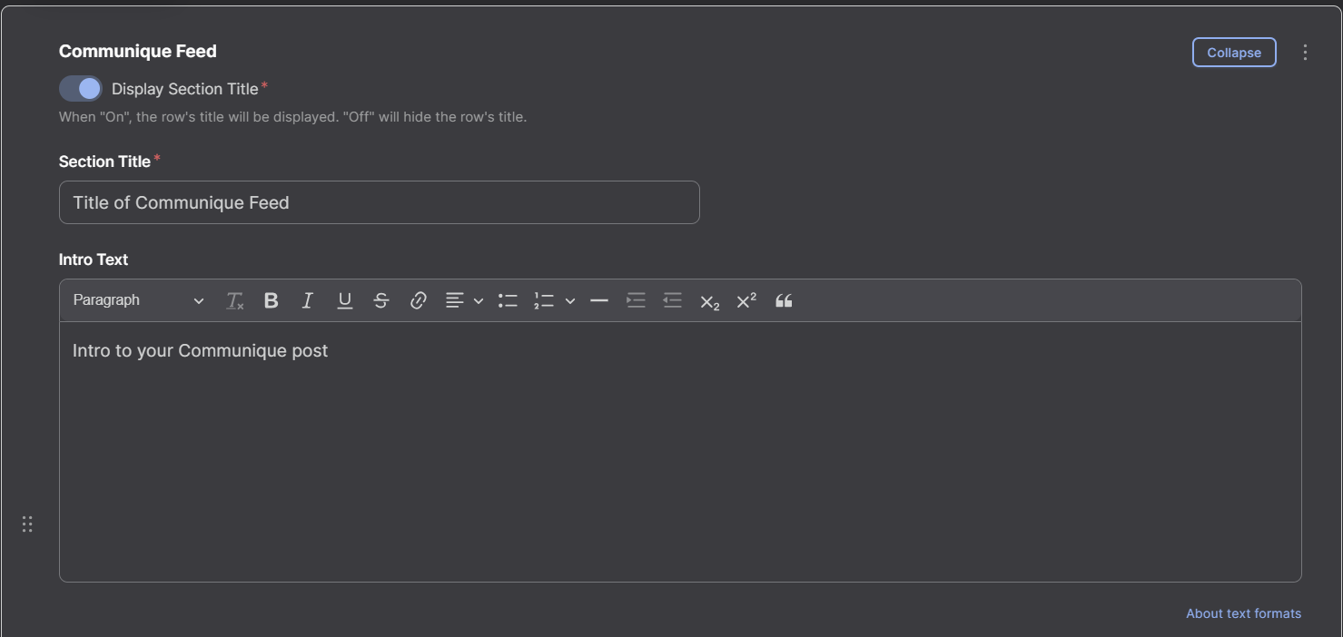Collapse the Communique Feed section
This screenshot has width=1343, height=637.
point(1234,53)
